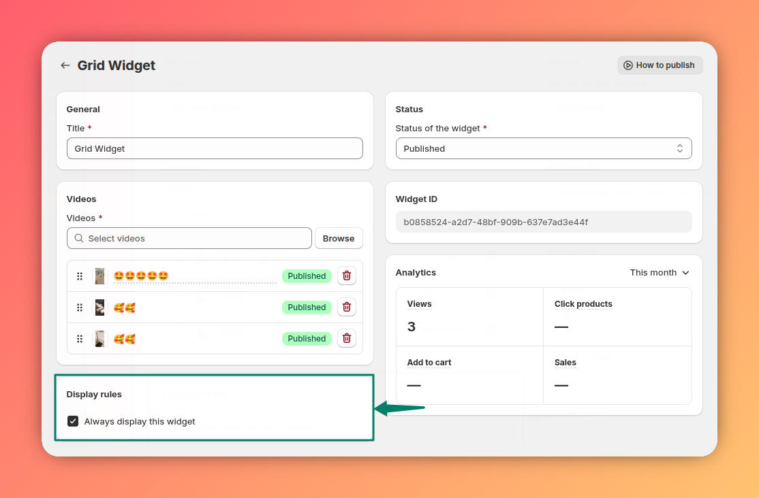Delete the second video in the list
This screenshot has height=498, width=759.
[x=347, y=307]
